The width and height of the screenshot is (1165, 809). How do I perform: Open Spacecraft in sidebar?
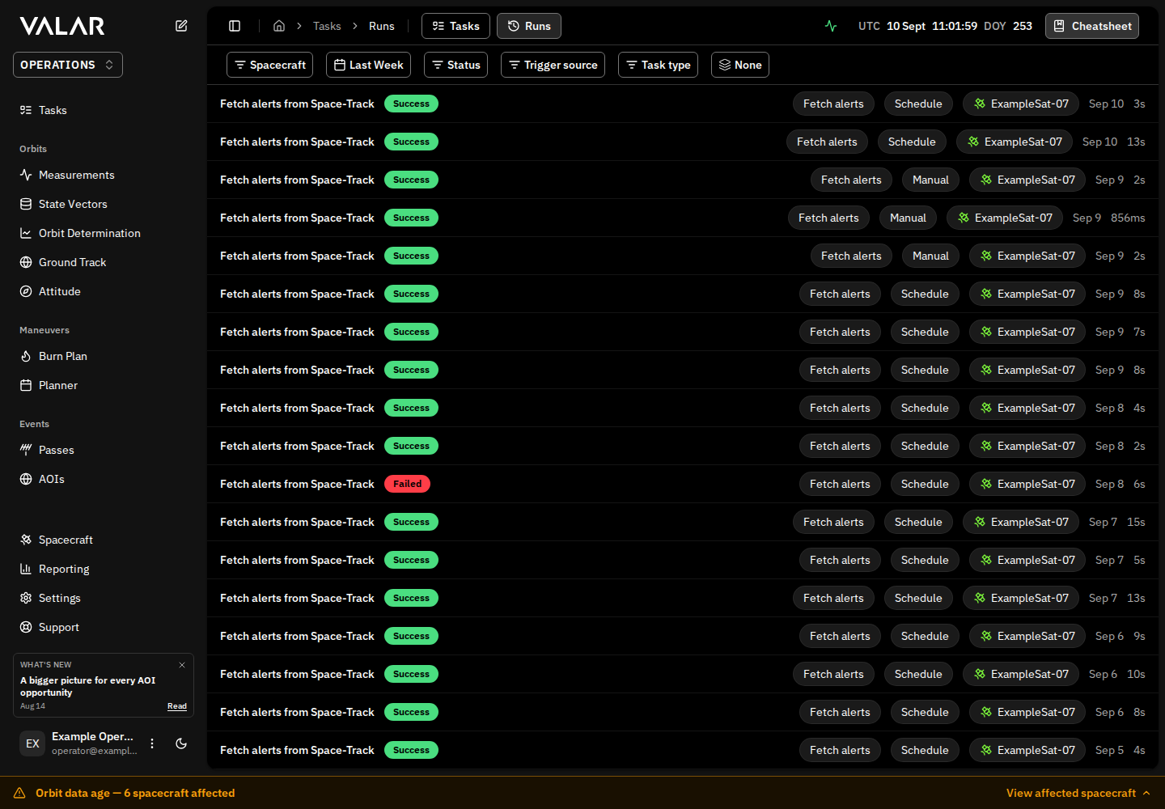click(x=104, y=540)
